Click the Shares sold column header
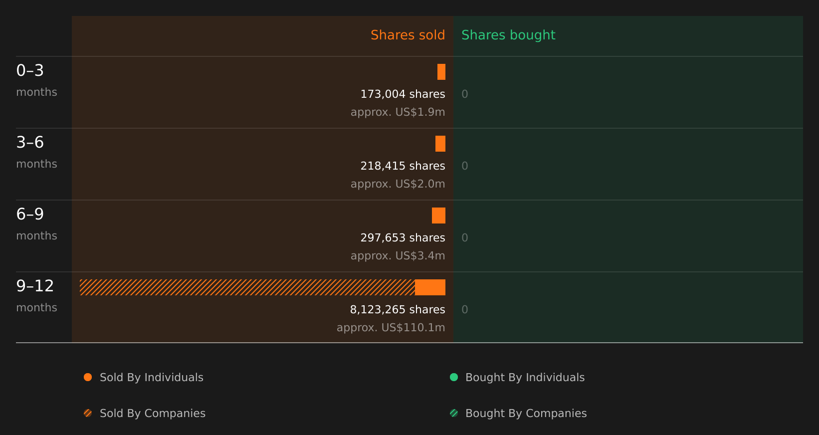This screenshot has width=819, height=435. tap(408, 35)
